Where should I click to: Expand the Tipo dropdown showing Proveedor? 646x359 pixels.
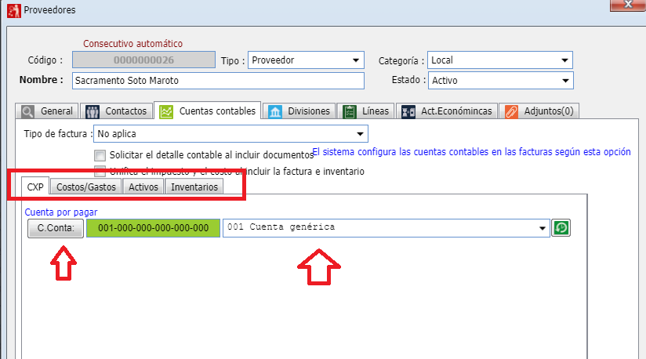306,60
